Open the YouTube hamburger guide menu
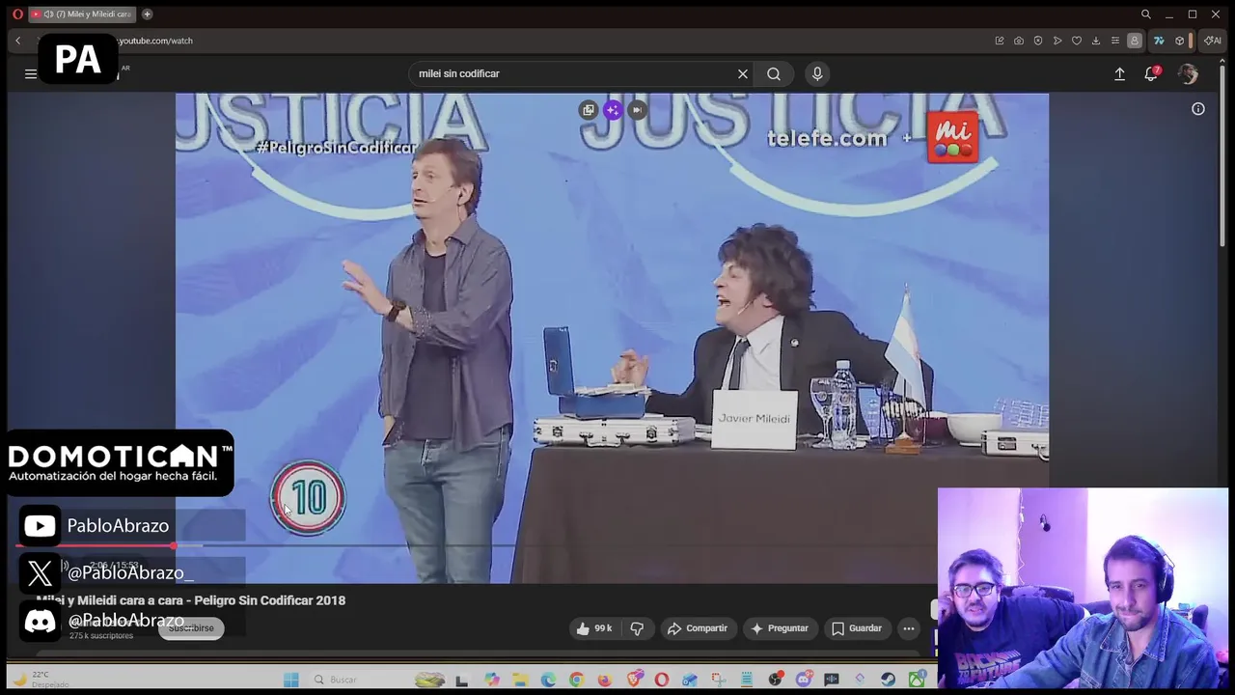The height and width of the screenshot is (695, 1235). (x=31, y=73)
